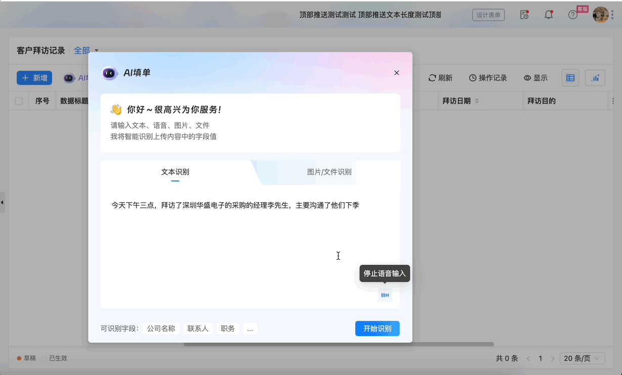Expand more recognizable fields via ellipsis
Image resolution: width=622 pixels, height=375 pixels.
tap(250, 329)
